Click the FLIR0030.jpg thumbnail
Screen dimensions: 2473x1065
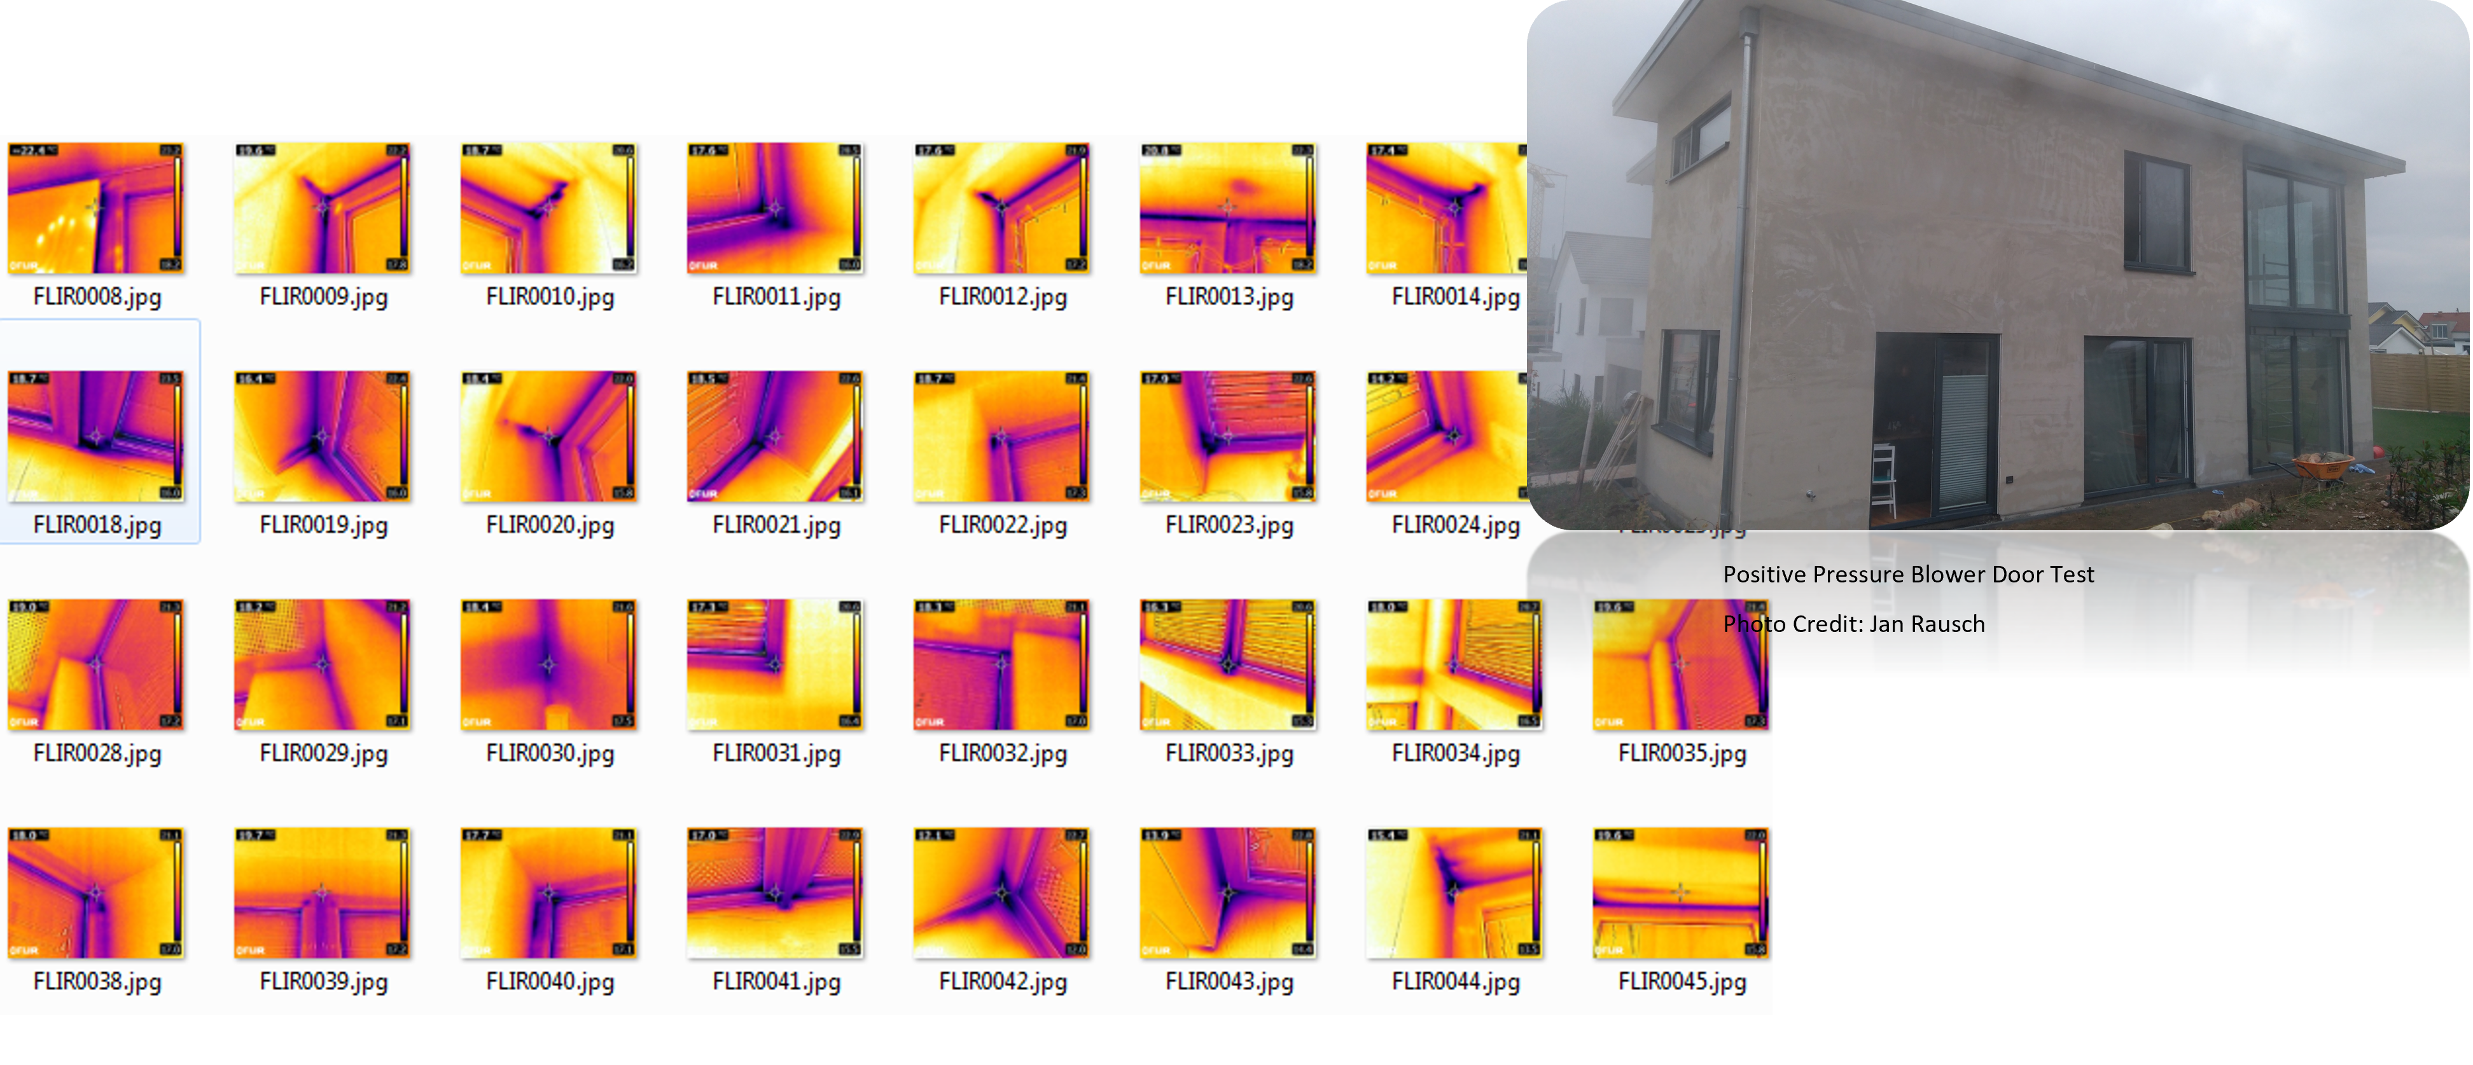[x=549, y=665]
